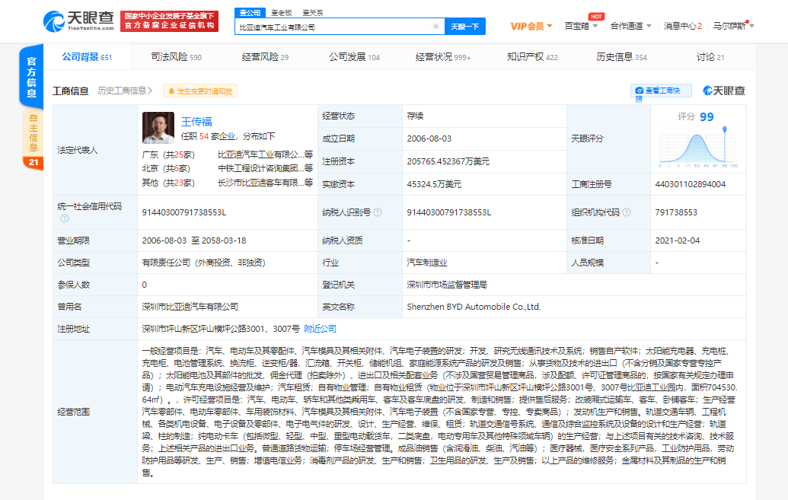Click the help icon under 统一社会信用代码
This screenshot has width=788, height=500.
pos(65,219)
